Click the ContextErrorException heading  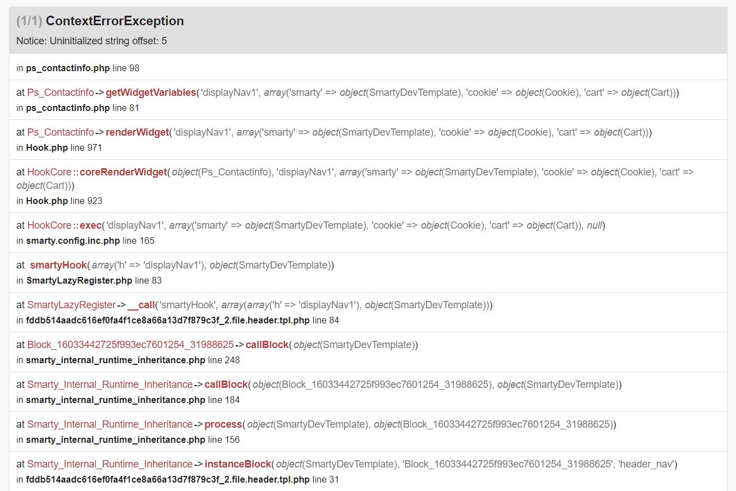tap(115, 21)
